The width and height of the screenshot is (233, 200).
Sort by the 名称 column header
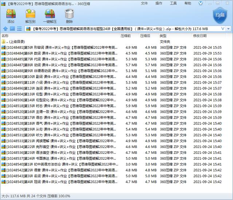pos(5,36)
